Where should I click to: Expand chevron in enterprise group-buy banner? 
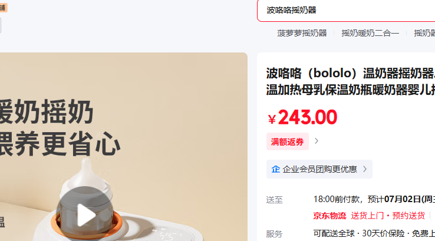click(x=365, y=169)
